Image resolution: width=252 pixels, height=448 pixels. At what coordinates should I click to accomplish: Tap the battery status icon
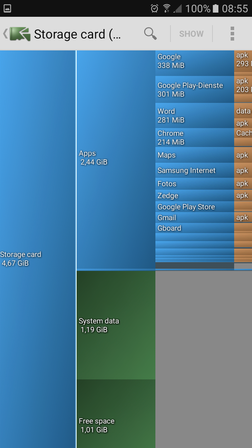[x=216, y=9]
